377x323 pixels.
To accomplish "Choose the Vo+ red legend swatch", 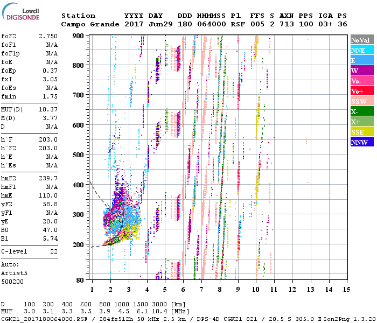I will click(361, 91).
